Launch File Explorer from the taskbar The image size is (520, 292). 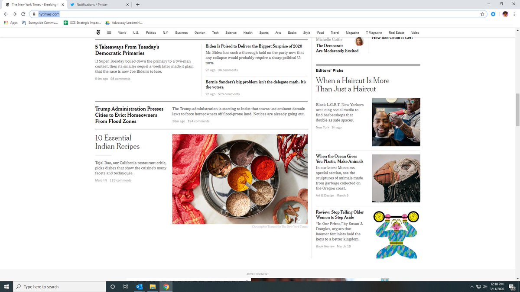point(152,286)
